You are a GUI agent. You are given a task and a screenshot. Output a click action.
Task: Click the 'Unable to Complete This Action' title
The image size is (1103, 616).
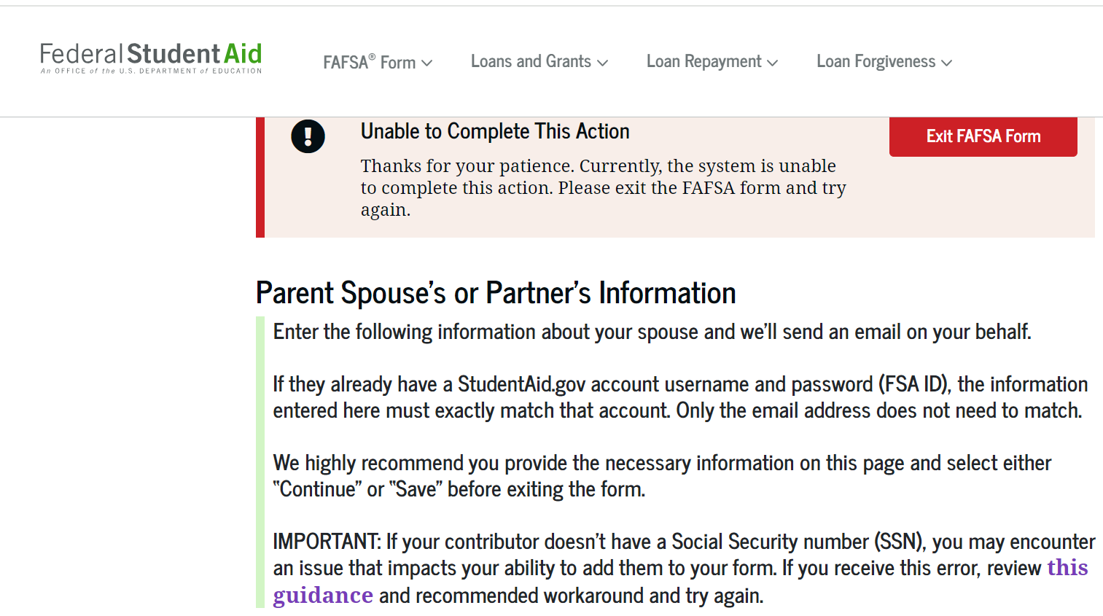coord(495,131)
